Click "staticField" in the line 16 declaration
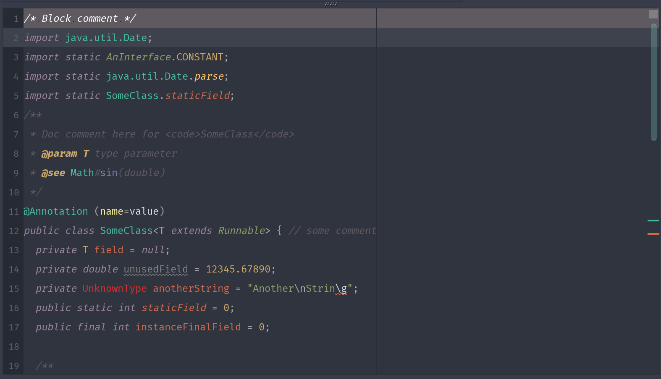 click(x=174, y=308)
